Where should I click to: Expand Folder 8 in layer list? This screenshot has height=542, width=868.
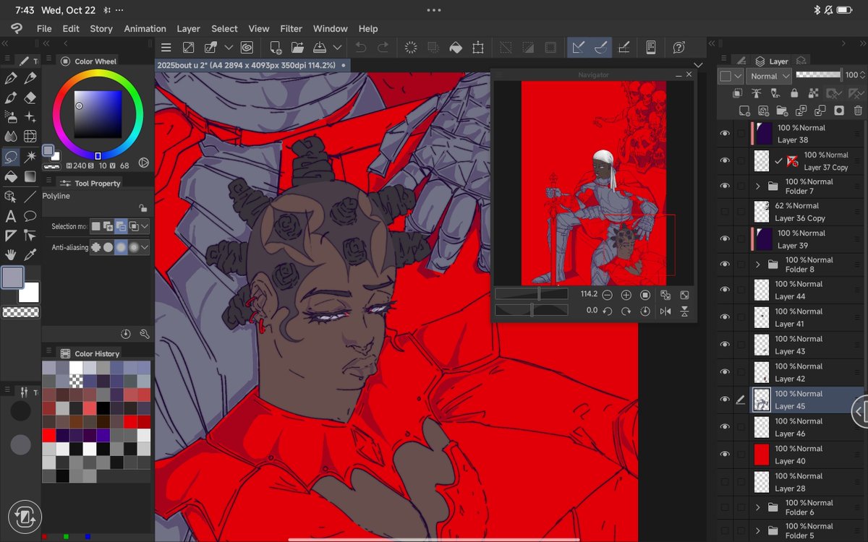[757, 264]
